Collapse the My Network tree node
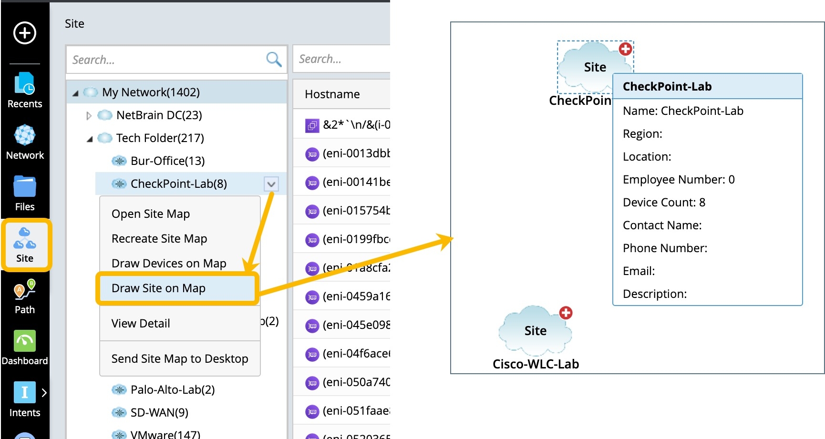 75,93
